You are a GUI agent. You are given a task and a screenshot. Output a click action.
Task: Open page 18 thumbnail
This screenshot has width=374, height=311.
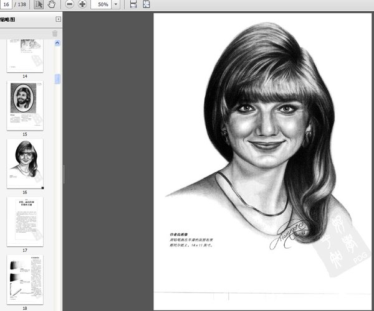coord(25,279)
